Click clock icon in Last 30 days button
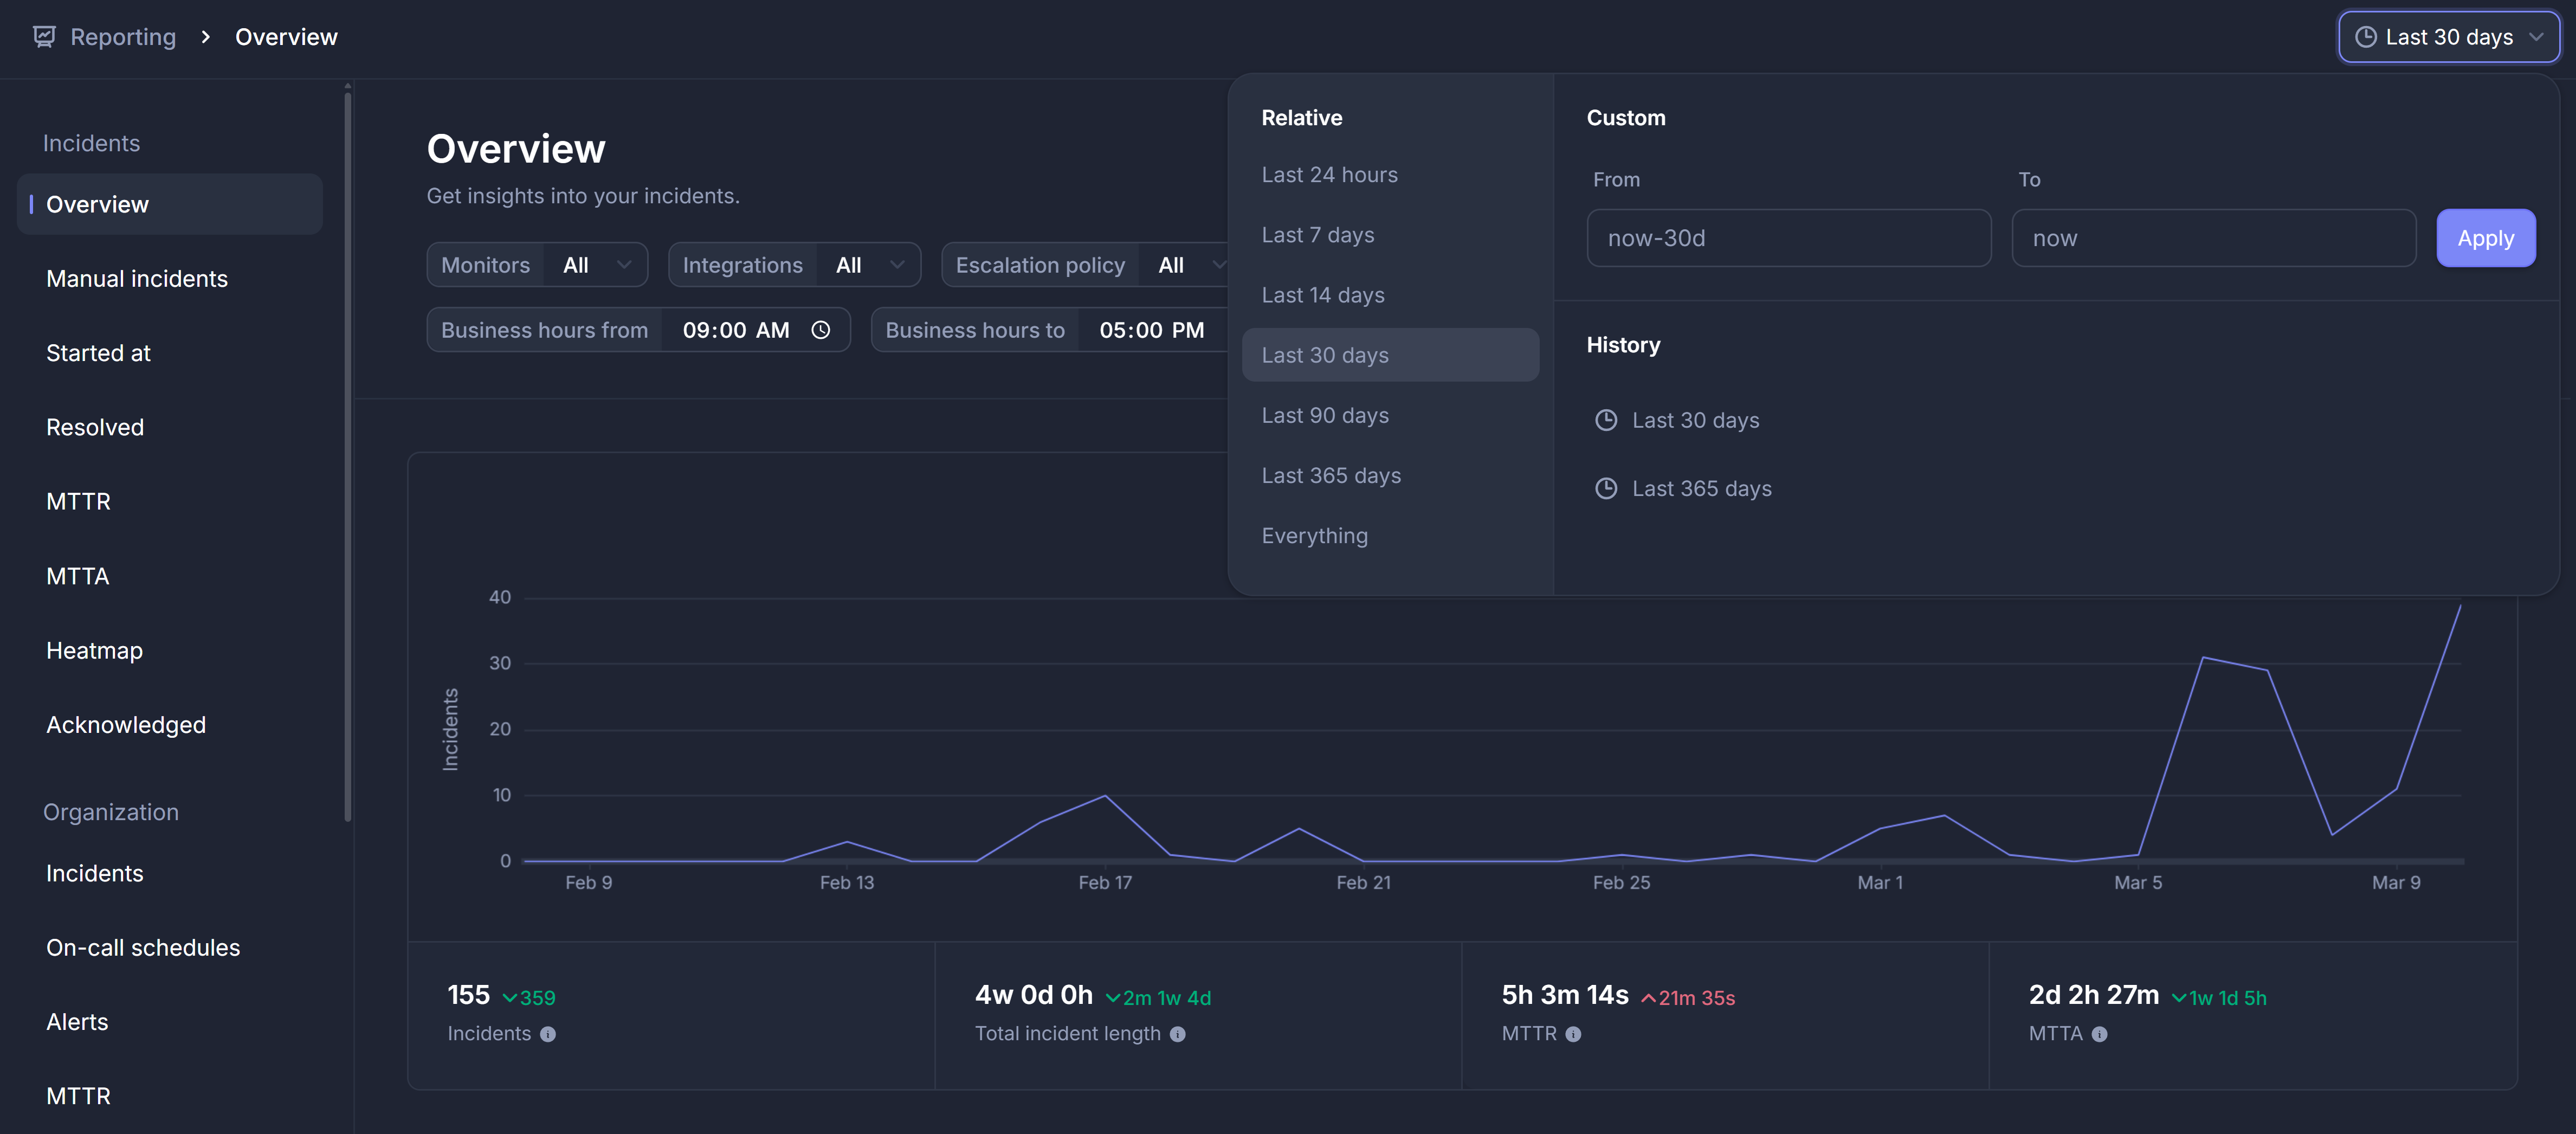 click(x=2365, y=37)
